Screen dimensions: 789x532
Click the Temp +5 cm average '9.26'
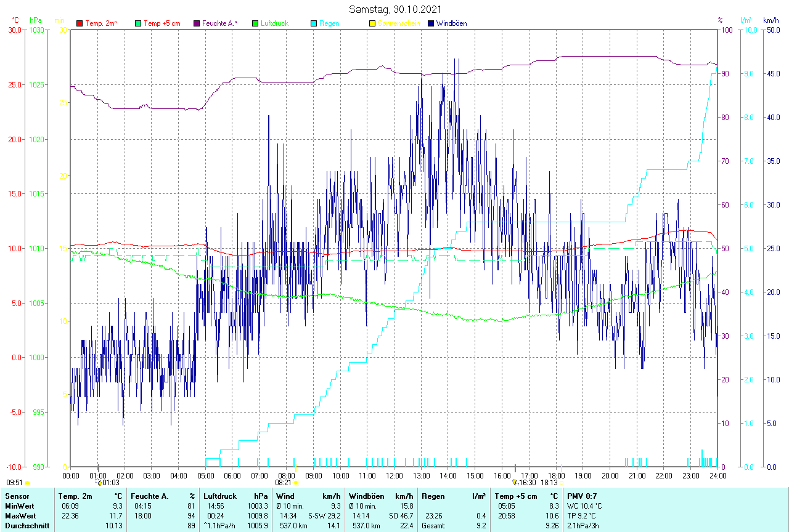(x=551, y=526)
